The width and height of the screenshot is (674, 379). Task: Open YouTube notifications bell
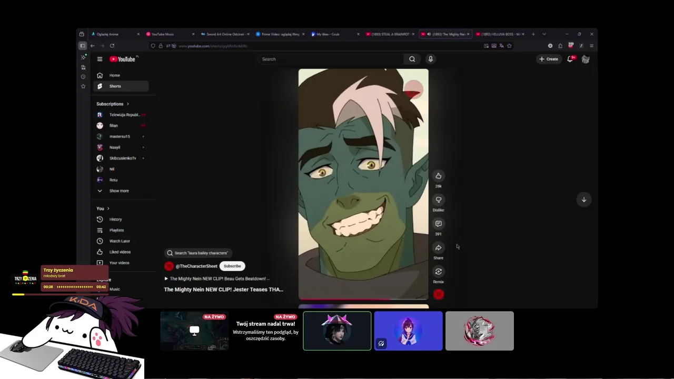(570, 59)
